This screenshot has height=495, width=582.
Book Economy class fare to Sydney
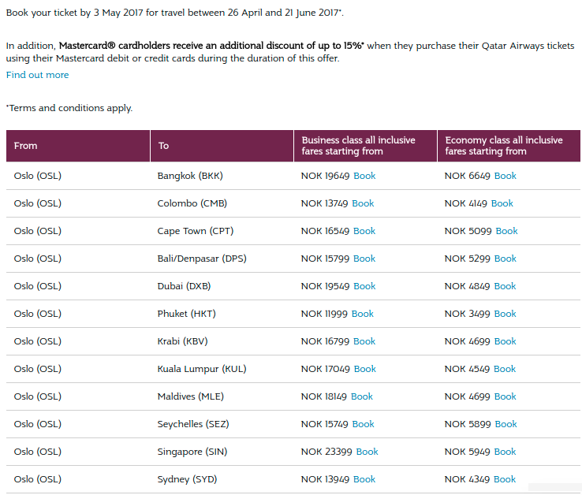point(505,479)
